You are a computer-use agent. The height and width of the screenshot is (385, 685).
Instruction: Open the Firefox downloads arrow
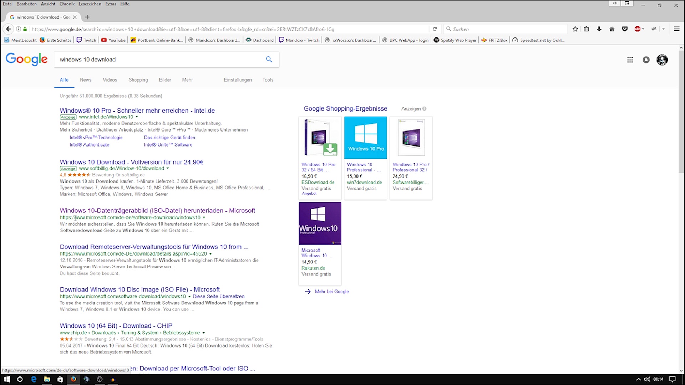pos(599,29)
